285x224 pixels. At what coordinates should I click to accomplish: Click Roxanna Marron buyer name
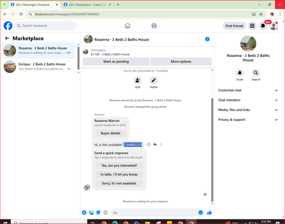(x=107, y=121)
